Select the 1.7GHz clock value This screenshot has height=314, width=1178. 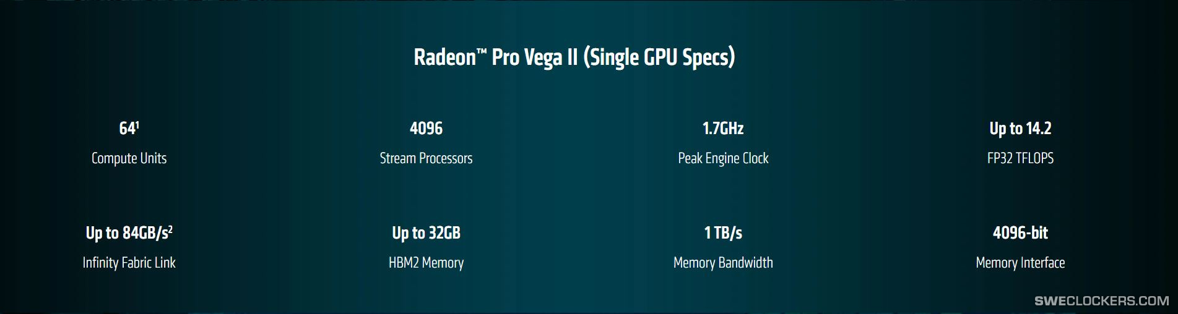point(723,128)
